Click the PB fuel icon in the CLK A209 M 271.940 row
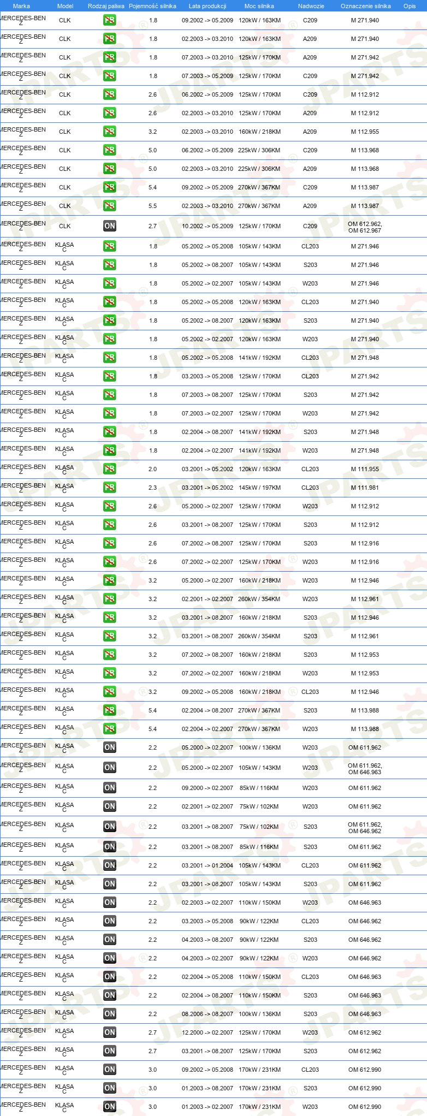427x1116 pixels. tap(110, 39)
